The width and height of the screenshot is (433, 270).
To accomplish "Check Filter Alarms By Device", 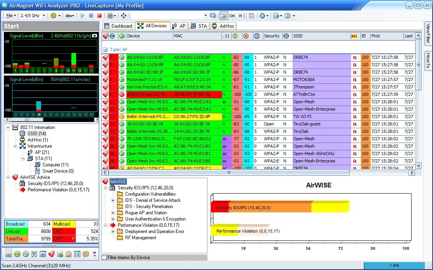I will point(104,257).
